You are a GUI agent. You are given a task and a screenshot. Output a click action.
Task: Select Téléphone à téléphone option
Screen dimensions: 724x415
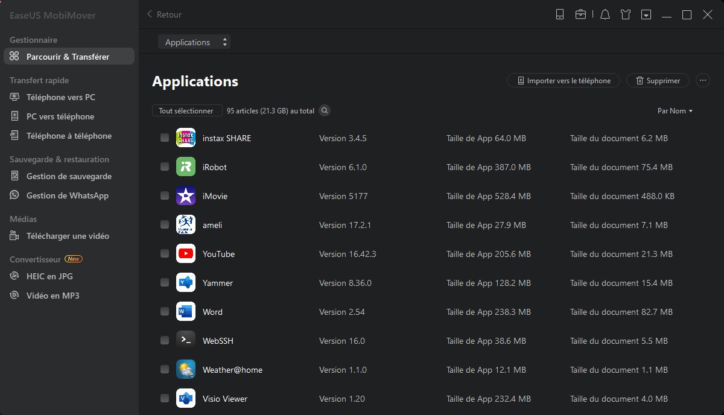click(69, 136)
